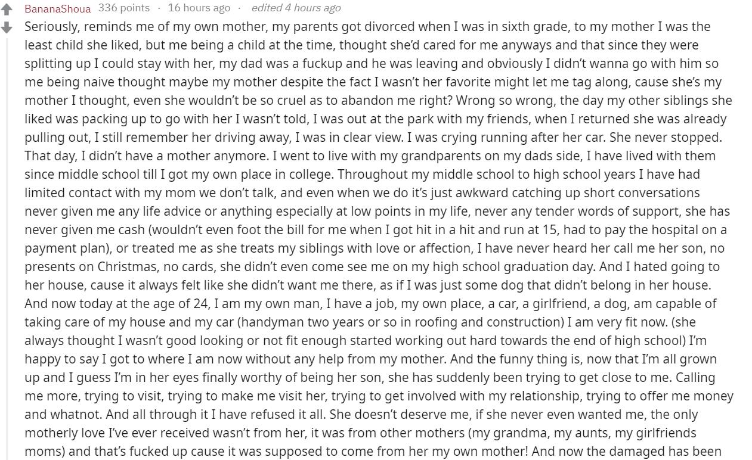
Task: Downvote BananaShoua's comment
Action: tap(7, 27)
